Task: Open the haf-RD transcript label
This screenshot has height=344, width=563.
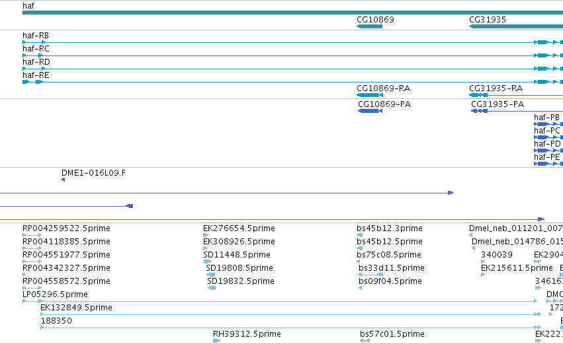Action: coord(36,62)
